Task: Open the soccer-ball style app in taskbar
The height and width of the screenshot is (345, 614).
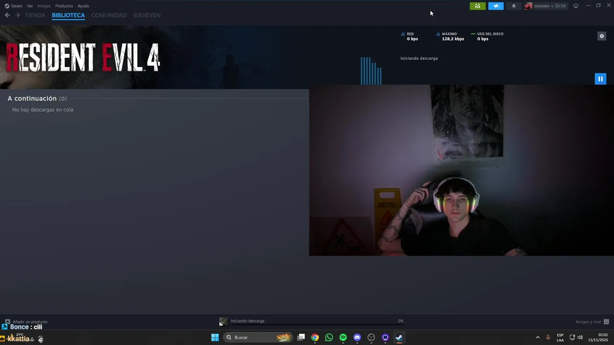Action: click(371, 337)
